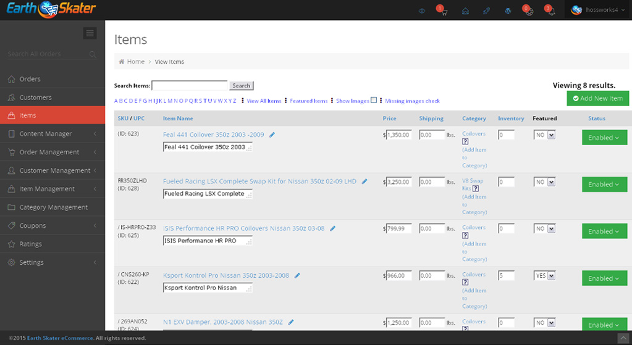Image resolution: width=632 pixels, height=345 pixels.
Task: Open Ksport Kontrol Pro Nissan 350z link
Action: point(226,275)
